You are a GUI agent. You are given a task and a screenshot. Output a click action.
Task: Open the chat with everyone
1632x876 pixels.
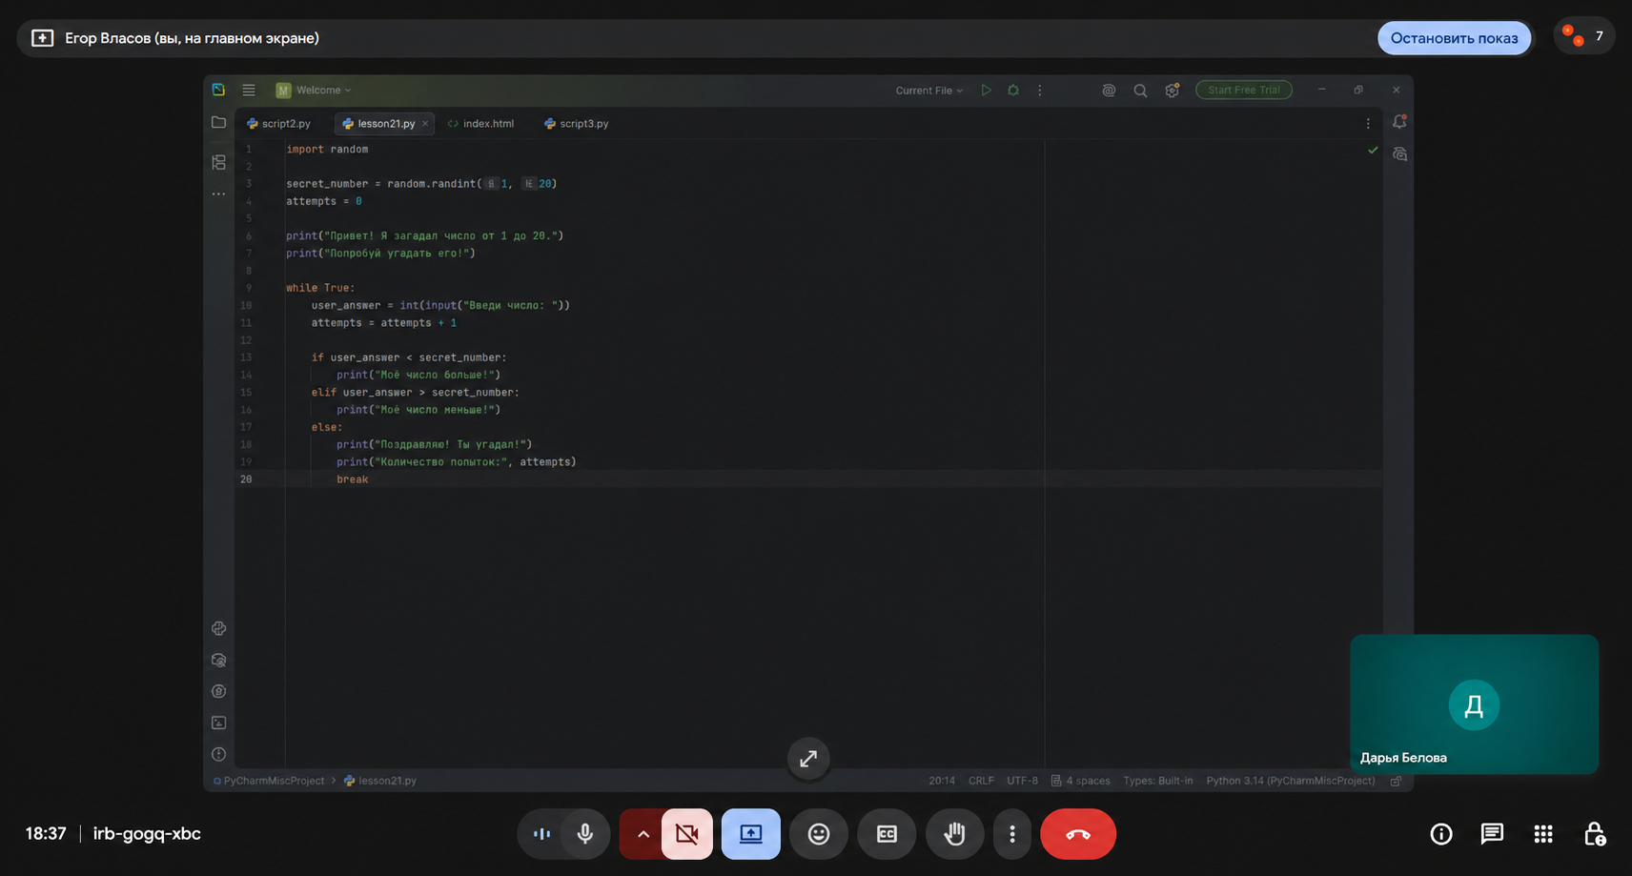(1492, 834)
